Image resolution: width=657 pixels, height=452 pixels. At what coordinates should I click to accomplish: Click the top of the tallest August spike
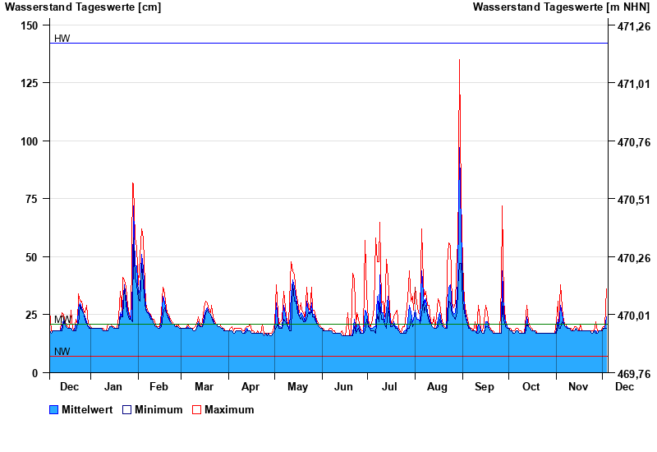coord(459,60)
